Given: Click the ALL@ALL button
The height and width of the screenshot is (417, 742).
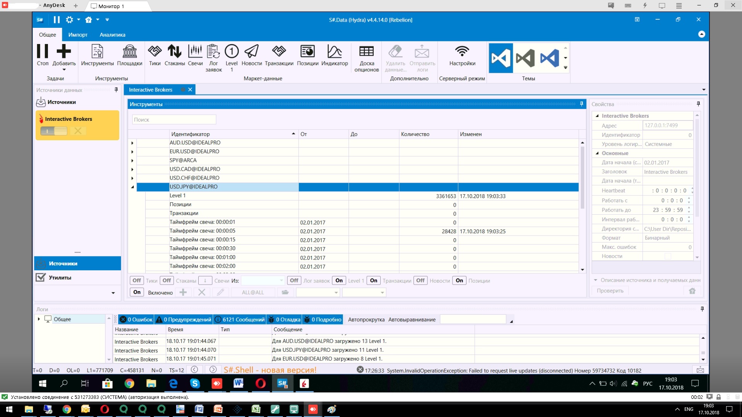Looking at the screenshot, I should (x=253, y=292).
